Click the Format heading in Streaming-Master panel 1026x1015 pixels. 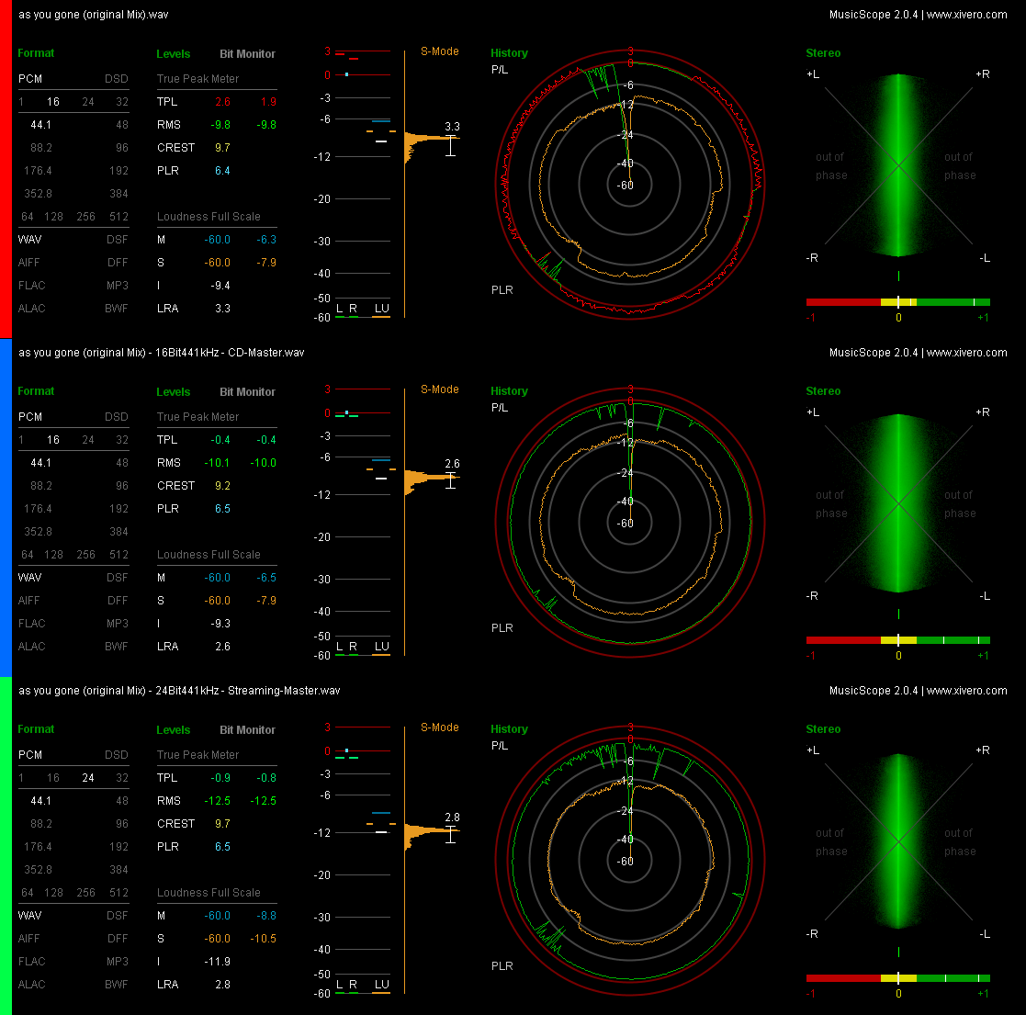point(36,729)
